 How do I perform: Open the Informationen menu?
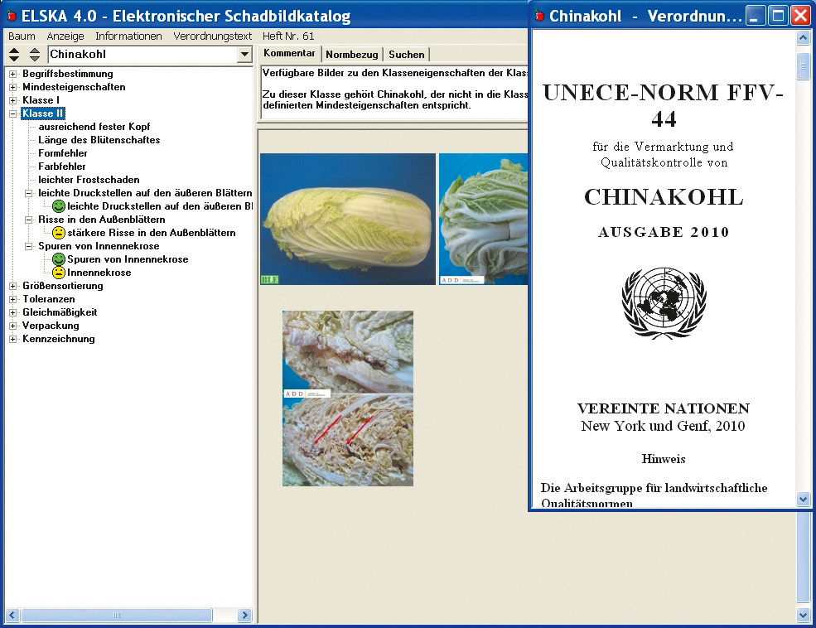128,36
